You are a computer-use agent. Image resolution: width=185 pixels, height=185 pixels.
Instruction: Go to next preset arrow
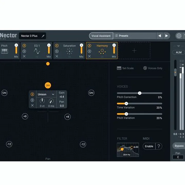[x=166, y=36]
